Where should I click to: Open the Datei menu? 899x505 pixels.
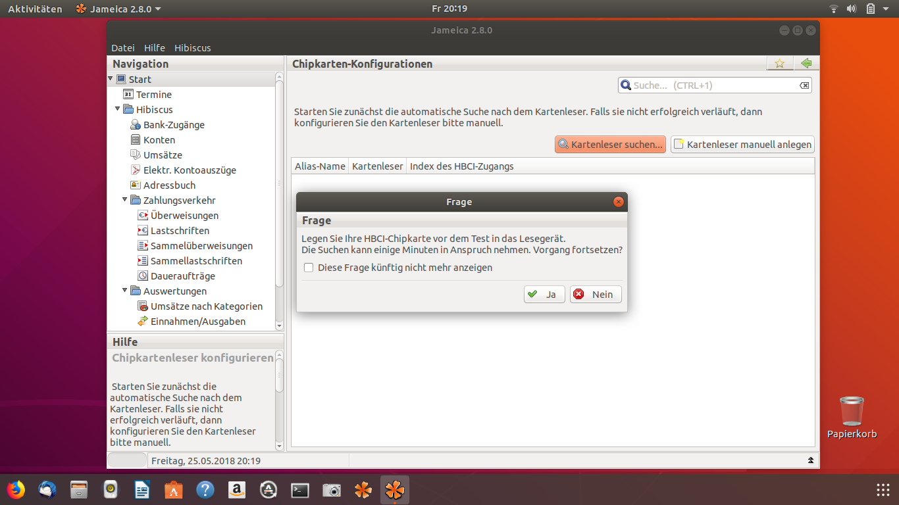pos(123,48)
